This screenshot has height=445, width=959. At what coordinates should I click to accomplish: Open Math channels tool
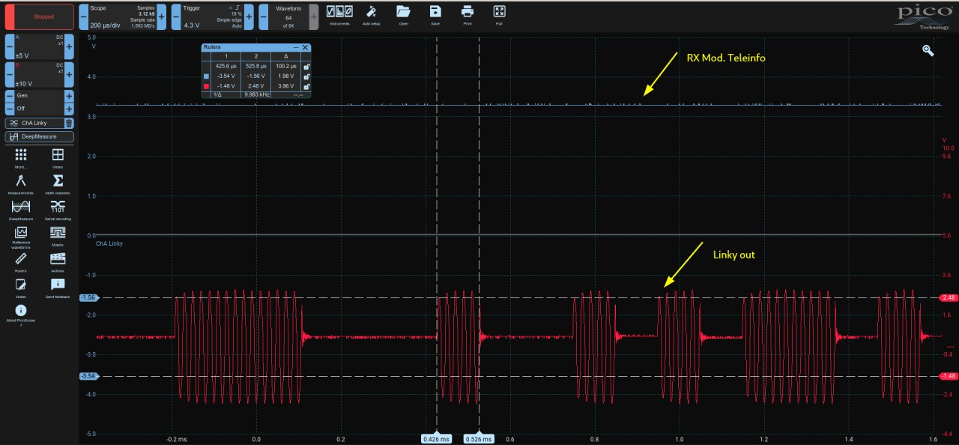coord(58,184)
